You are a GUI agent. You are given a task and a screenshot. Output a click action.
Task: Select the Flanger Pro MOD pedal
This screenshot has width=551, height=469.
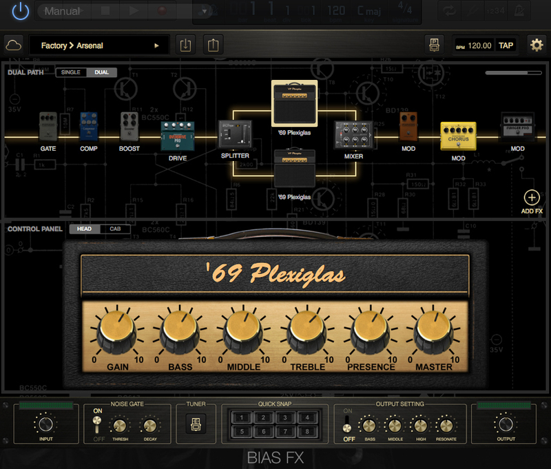(x=518, y=127)
